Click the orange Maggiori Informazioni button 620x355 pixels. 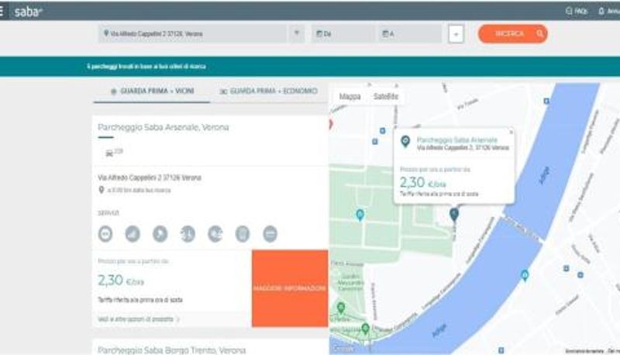[290, 288]
